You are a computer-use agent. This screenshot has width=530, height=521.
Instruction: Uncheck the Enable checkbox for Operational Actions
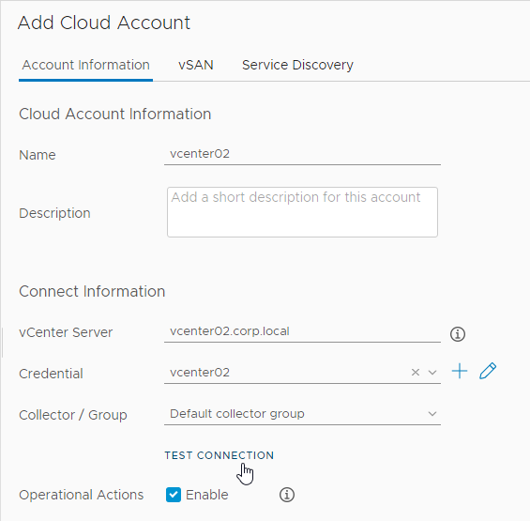click(174, 495)
